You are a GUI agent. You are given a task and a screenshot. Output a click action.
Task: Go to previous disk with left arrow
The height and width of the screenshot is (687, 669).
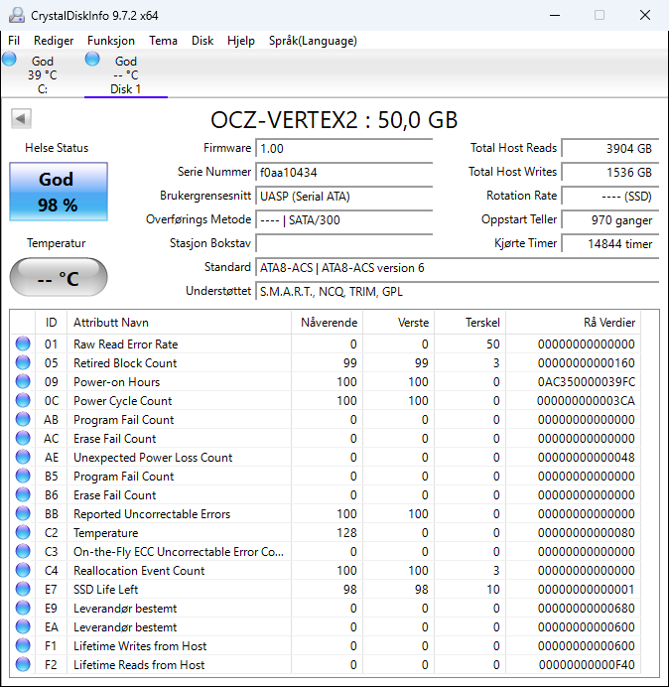click(x=21, y=119)
